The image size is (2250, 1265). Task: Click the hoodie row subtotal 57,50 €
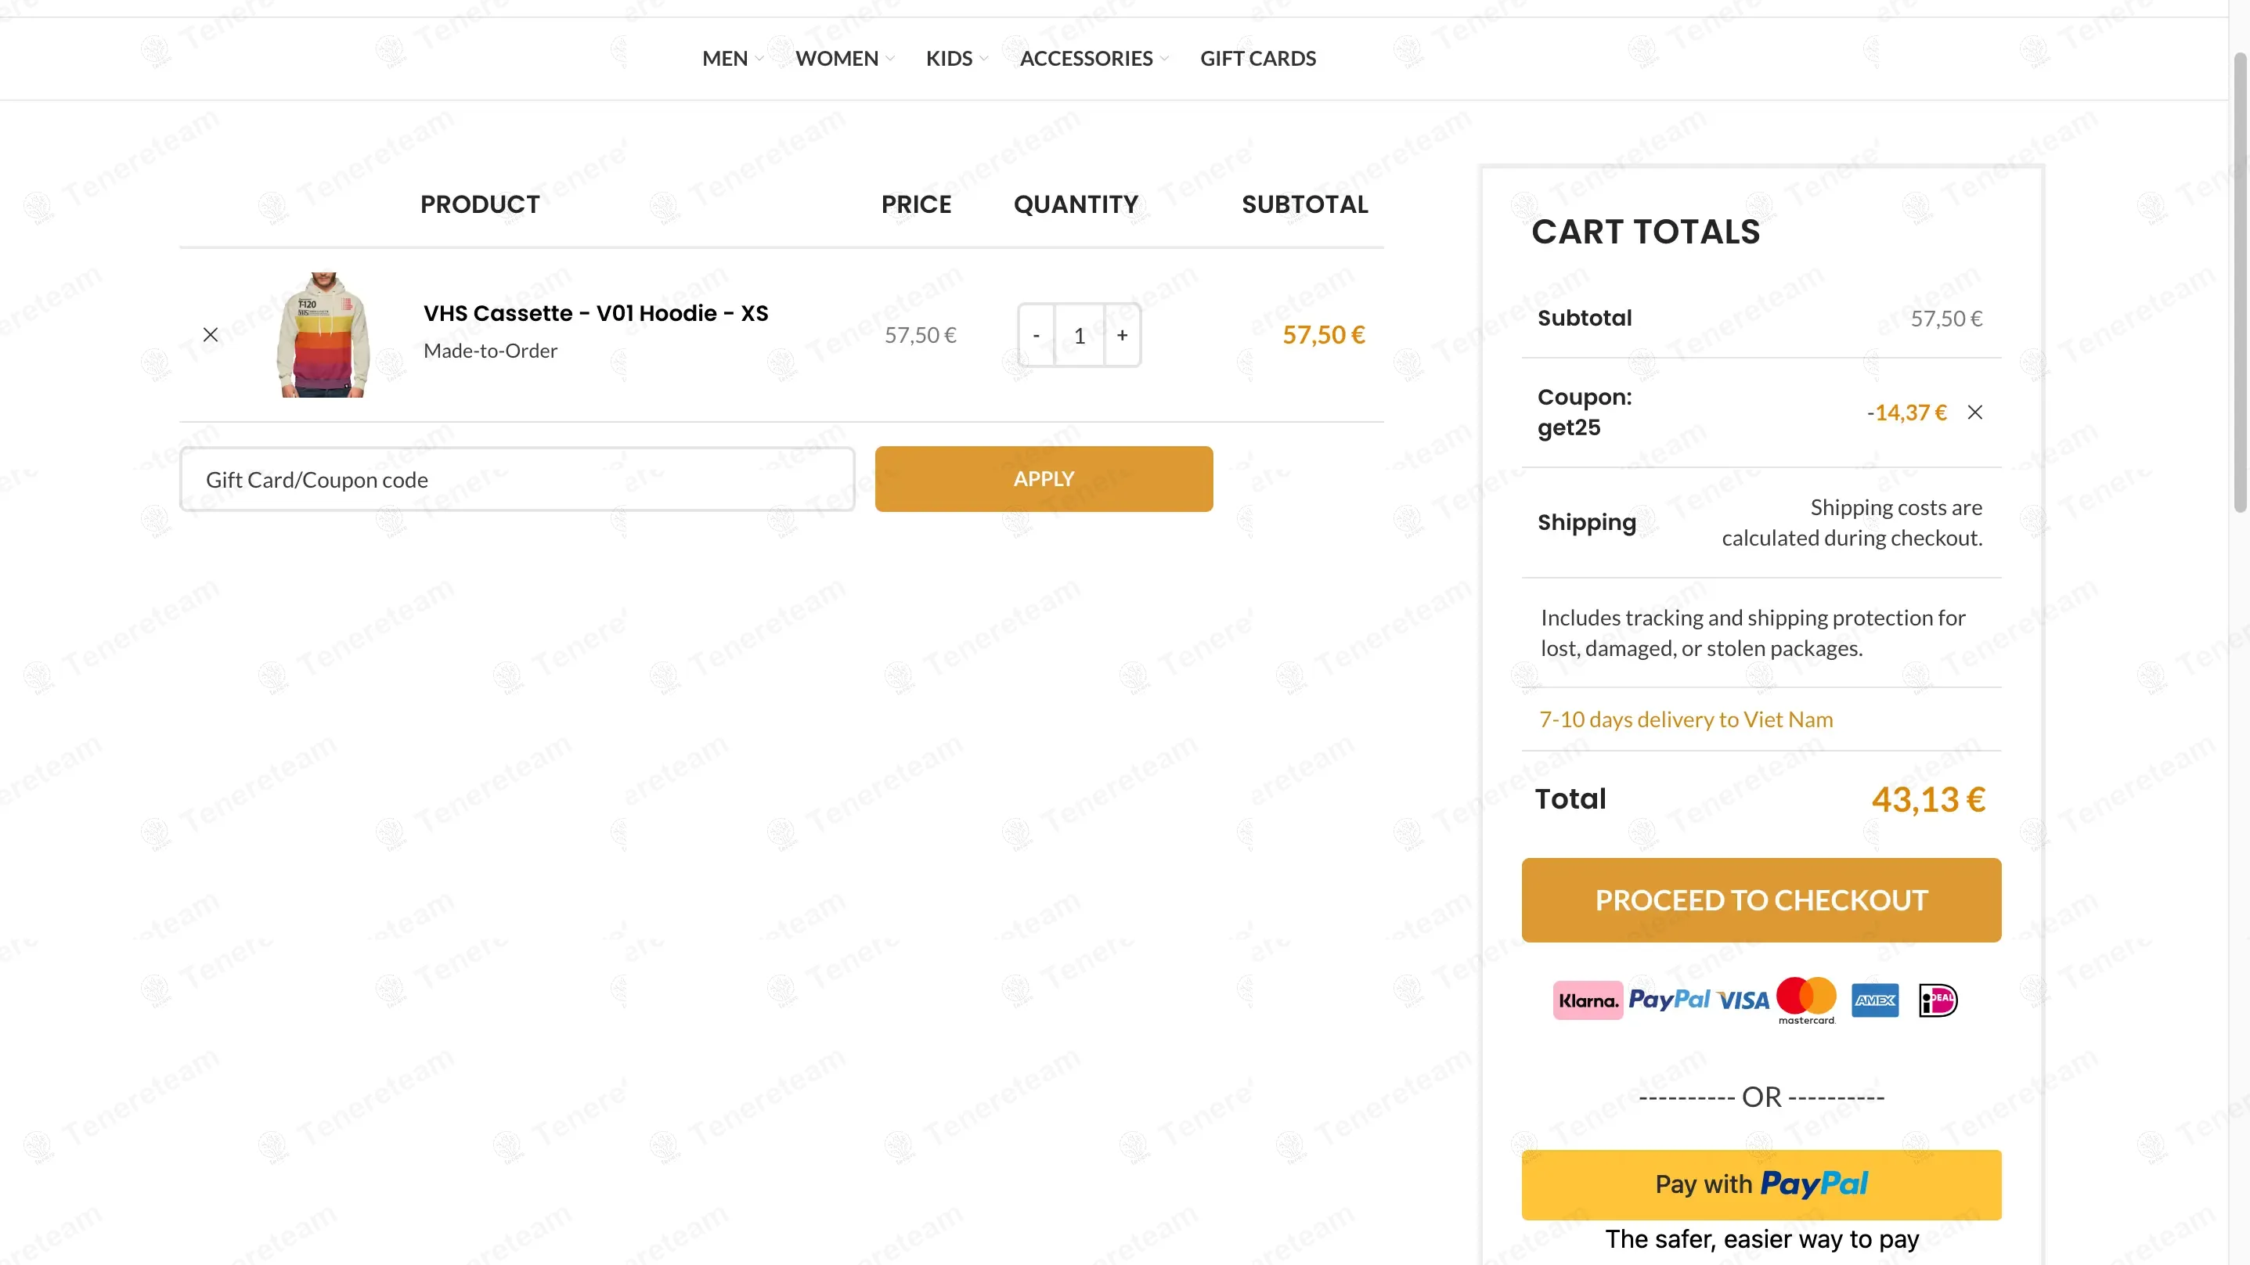tap(1323, 334)
